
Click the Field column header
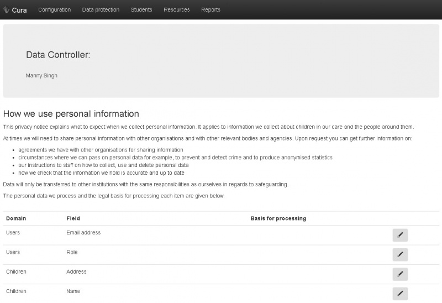pyautogui.click(x=73, y=218)
